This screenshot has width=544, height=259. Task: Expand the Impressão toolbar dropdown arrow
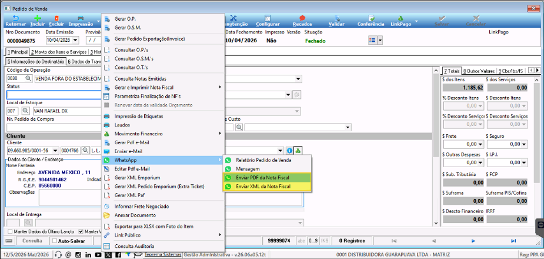click(x=99, y=20)
